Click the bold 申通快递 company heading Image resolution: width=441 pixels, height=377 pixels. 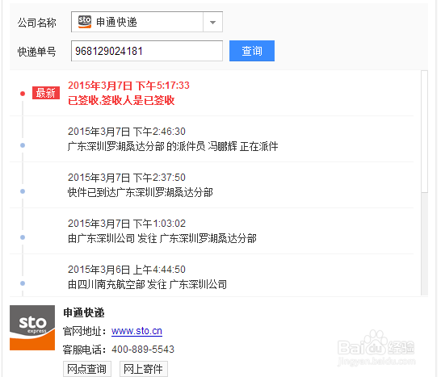[84, 312]
